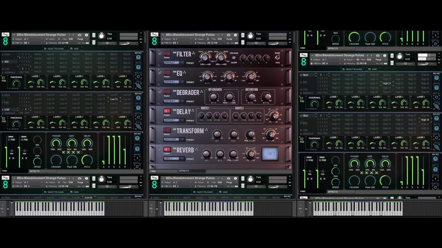Toggle solo S button in left top instrument header
Viewport: 442px width, 248px height.
(94, 35)
